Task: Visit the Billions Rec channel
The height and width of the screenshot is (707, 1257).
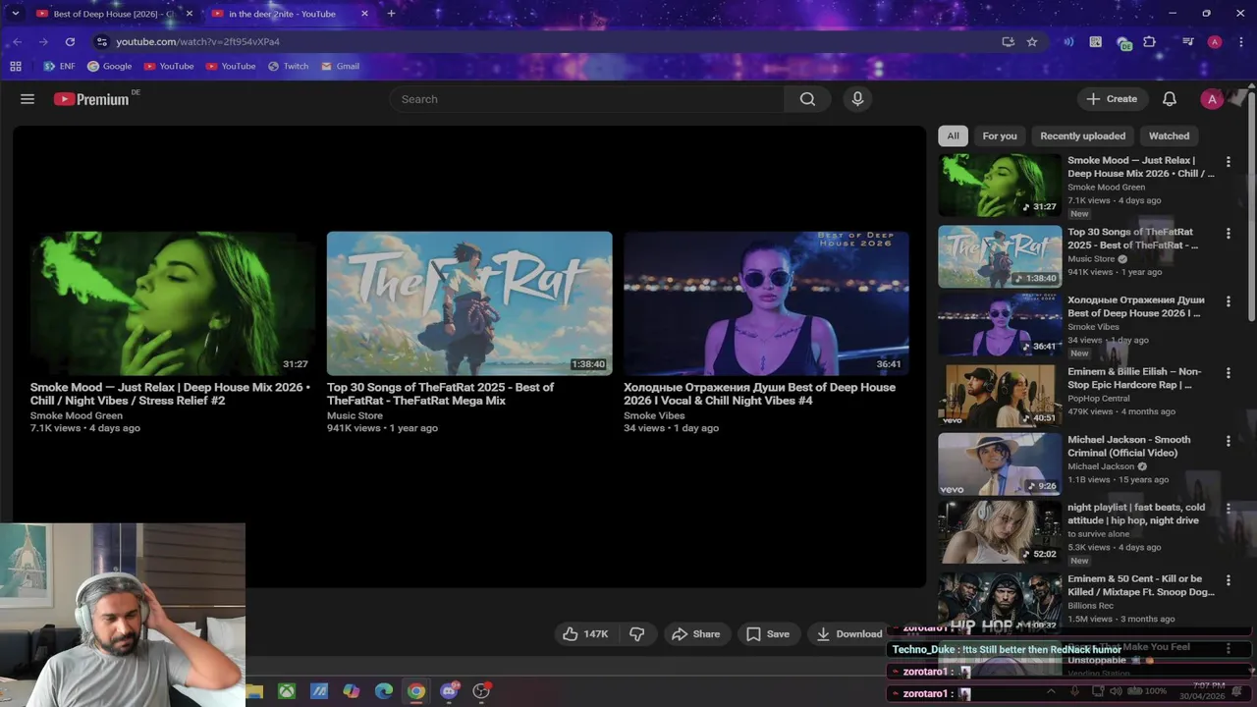Action: [1089, 606]
